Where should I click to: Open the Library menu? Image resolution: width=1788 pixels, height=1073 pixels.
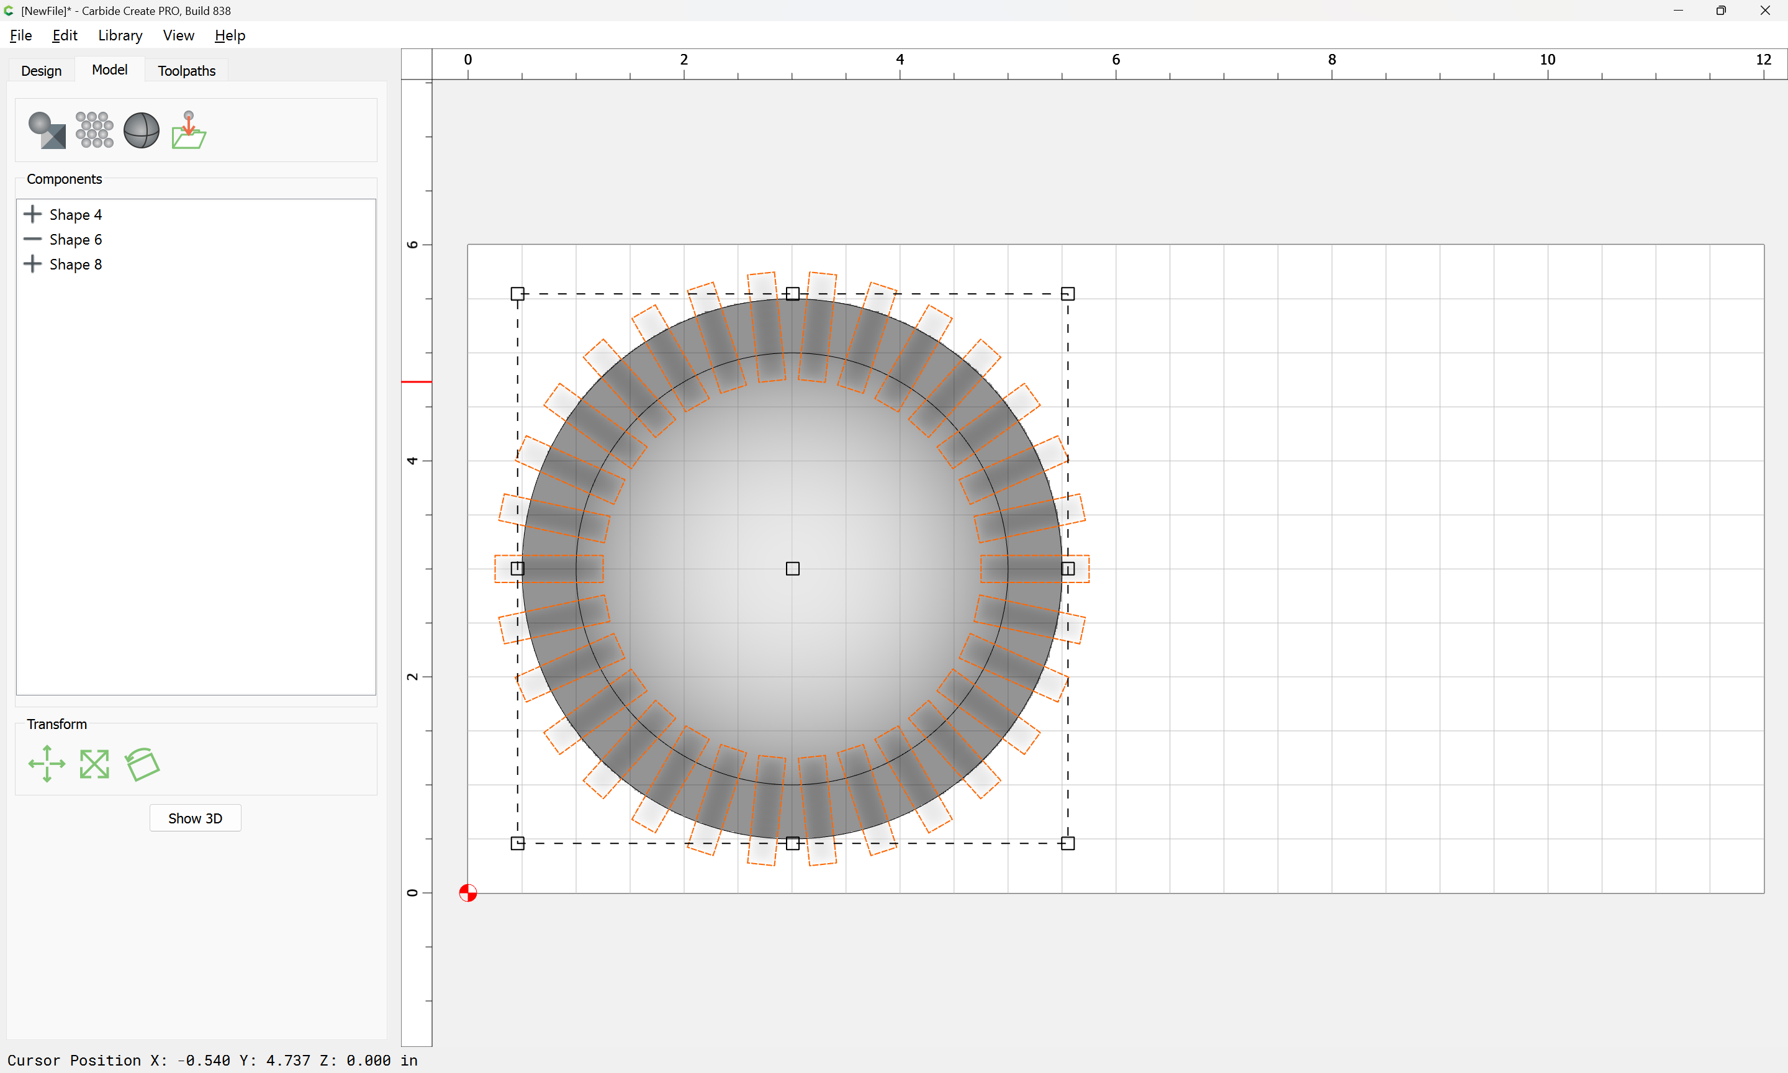click(120, 35)
